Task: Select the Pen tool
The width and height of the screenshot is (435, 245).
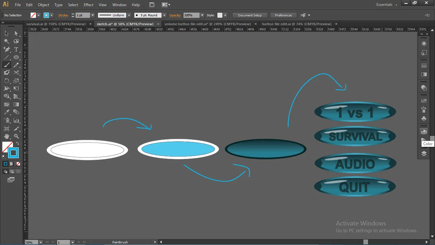Action: click(6, 49)
